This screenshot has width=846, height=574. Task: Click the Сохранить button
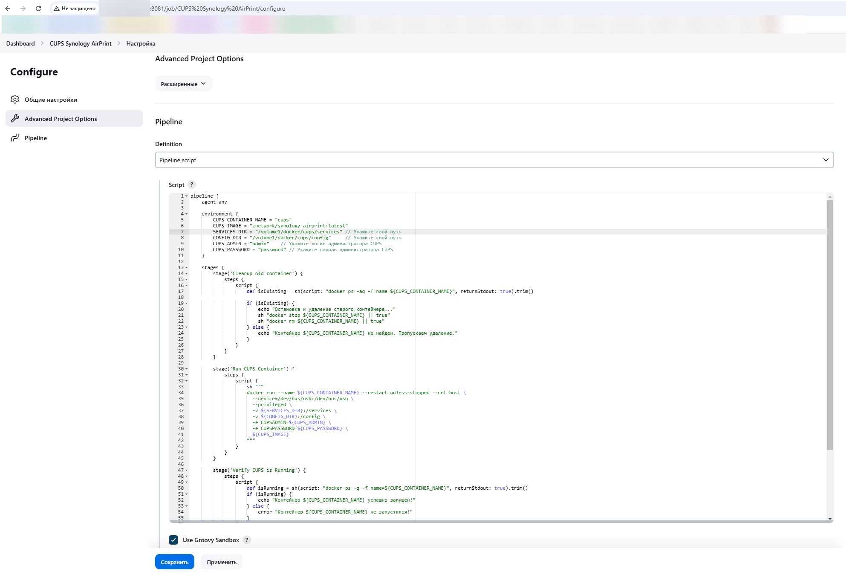point(174,562)
